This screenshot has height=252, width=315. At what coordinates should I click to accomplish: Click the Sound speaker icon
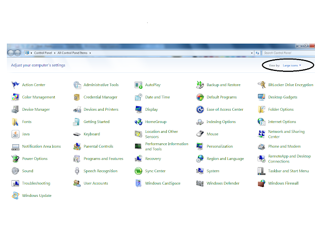(x=15, y=171)
